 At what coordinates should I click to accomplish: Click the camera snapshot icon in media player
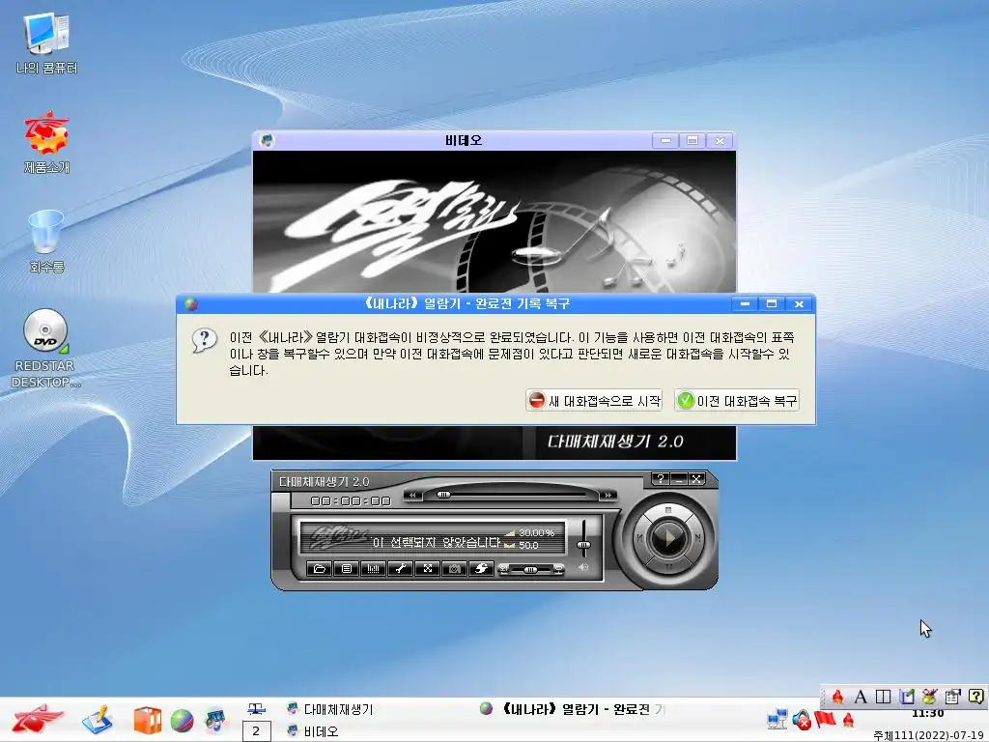(x=454, y=568)
